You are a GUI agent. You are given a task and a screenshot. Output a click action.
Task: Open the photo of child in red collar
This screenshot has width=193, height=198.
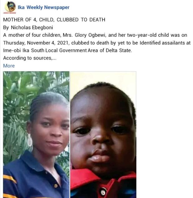click(x=103, y=134)
